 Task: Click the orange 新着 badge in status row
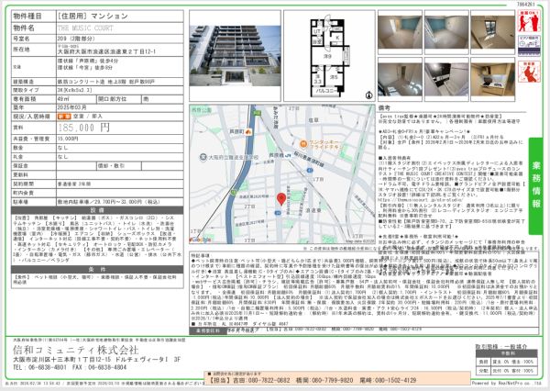coord(64,117)
